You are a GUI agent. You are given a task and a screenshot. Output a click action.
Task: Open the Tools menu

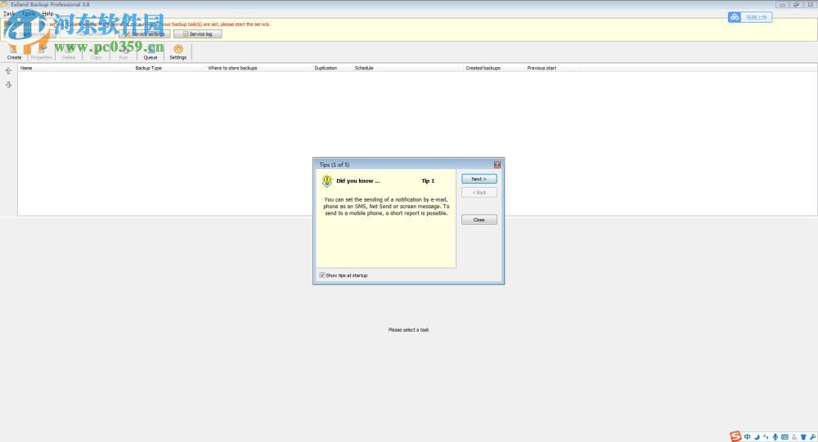click(x=29, y=14)
